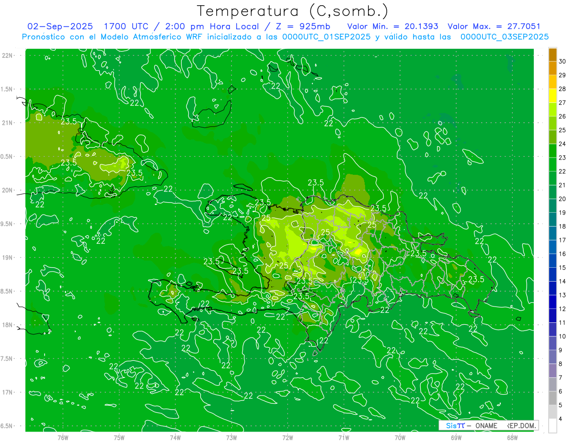Click legend value 28
The width and height of the screenshot is (575, 444).
[563, 89]
